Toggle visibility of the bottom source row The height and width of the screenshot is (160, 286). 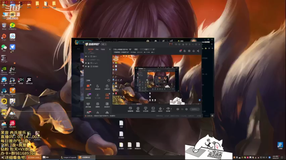tap(86, 66)
